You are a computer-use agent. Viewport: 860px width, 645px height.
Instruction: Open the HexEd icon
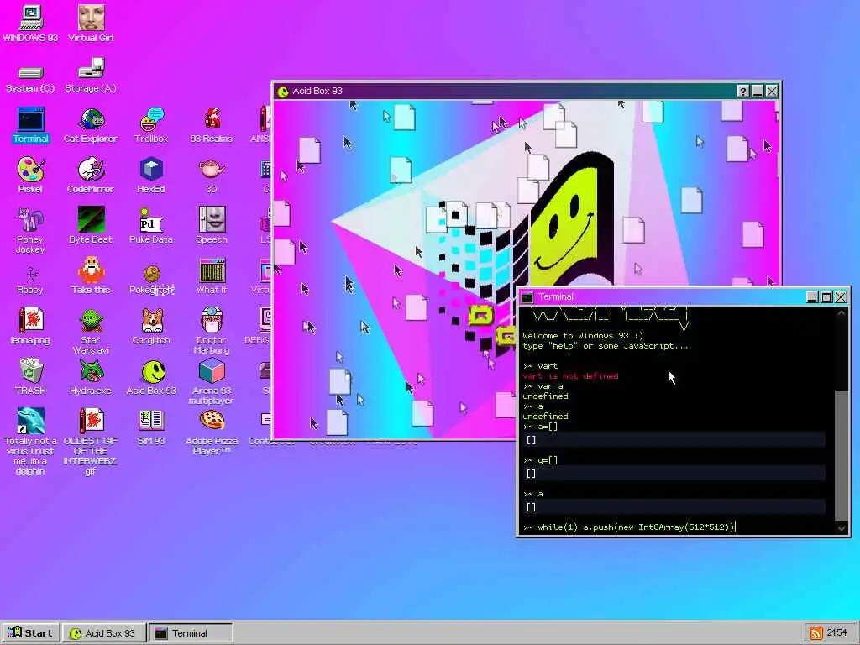point(151,176)
